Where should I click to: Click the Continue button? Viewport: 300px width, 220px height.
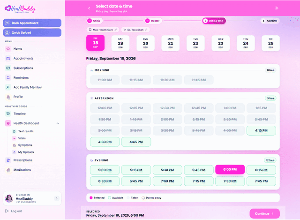pyautogui.click(x=264, y=213)
